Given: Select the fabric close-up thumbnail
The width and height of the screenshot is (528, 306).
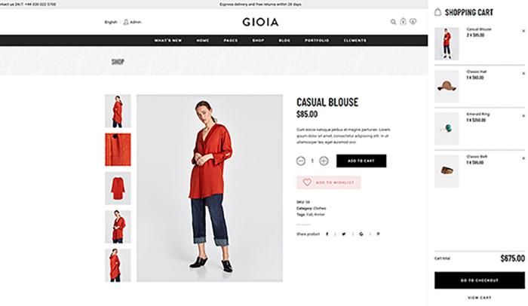Looking at the screenshot, I should coord(118,149).
